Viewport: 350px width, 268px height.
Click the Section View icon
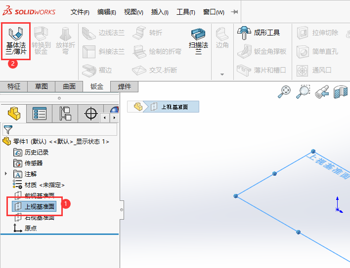tap(341, 92)
